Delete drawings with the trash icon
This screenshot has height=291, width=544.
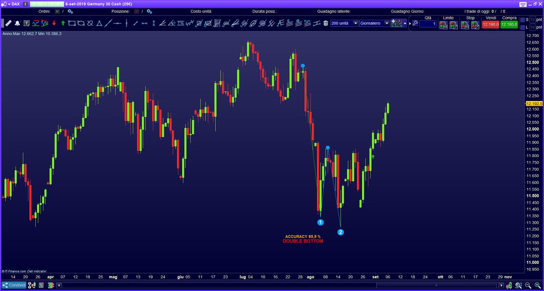click(x=325, y=23)
